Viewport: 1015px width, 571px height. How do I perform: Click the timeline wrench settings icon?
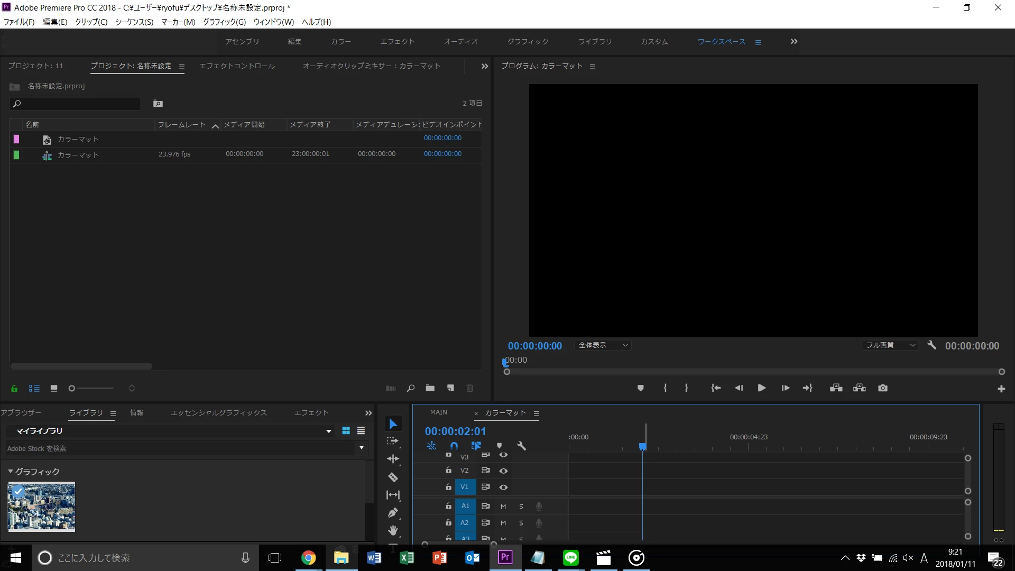521,446
